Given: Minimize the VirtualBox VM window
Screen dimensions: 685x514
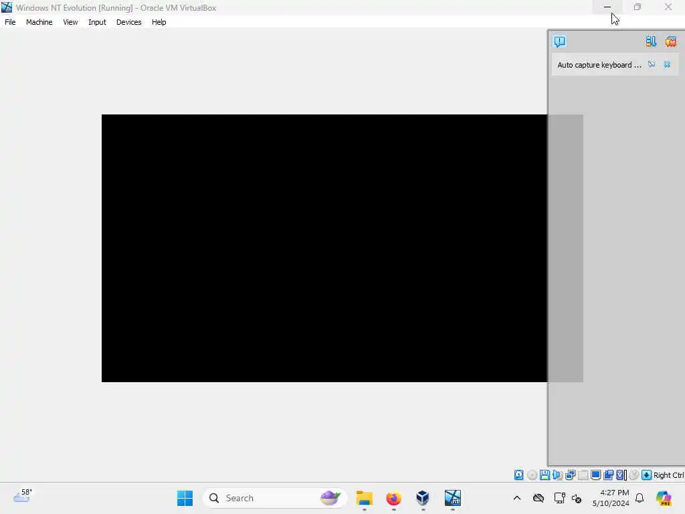Looking at the screenshot, I should [x=607, y=7].
